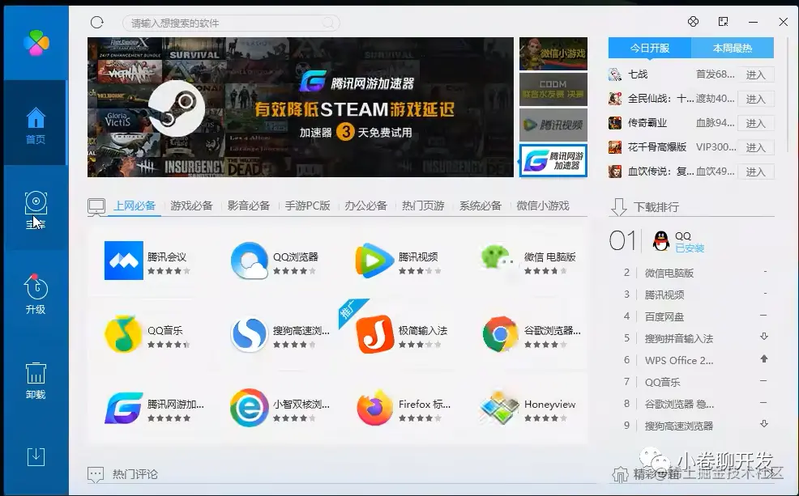Open the 谷歌浏览器 Chrome app icon
Viewport: 799px width, 496px height.
click(x=501, y=334)
